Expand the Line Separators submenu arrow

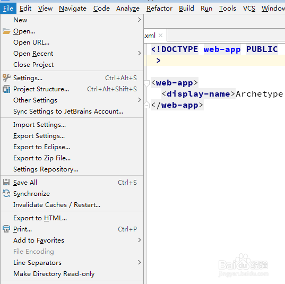139,262
